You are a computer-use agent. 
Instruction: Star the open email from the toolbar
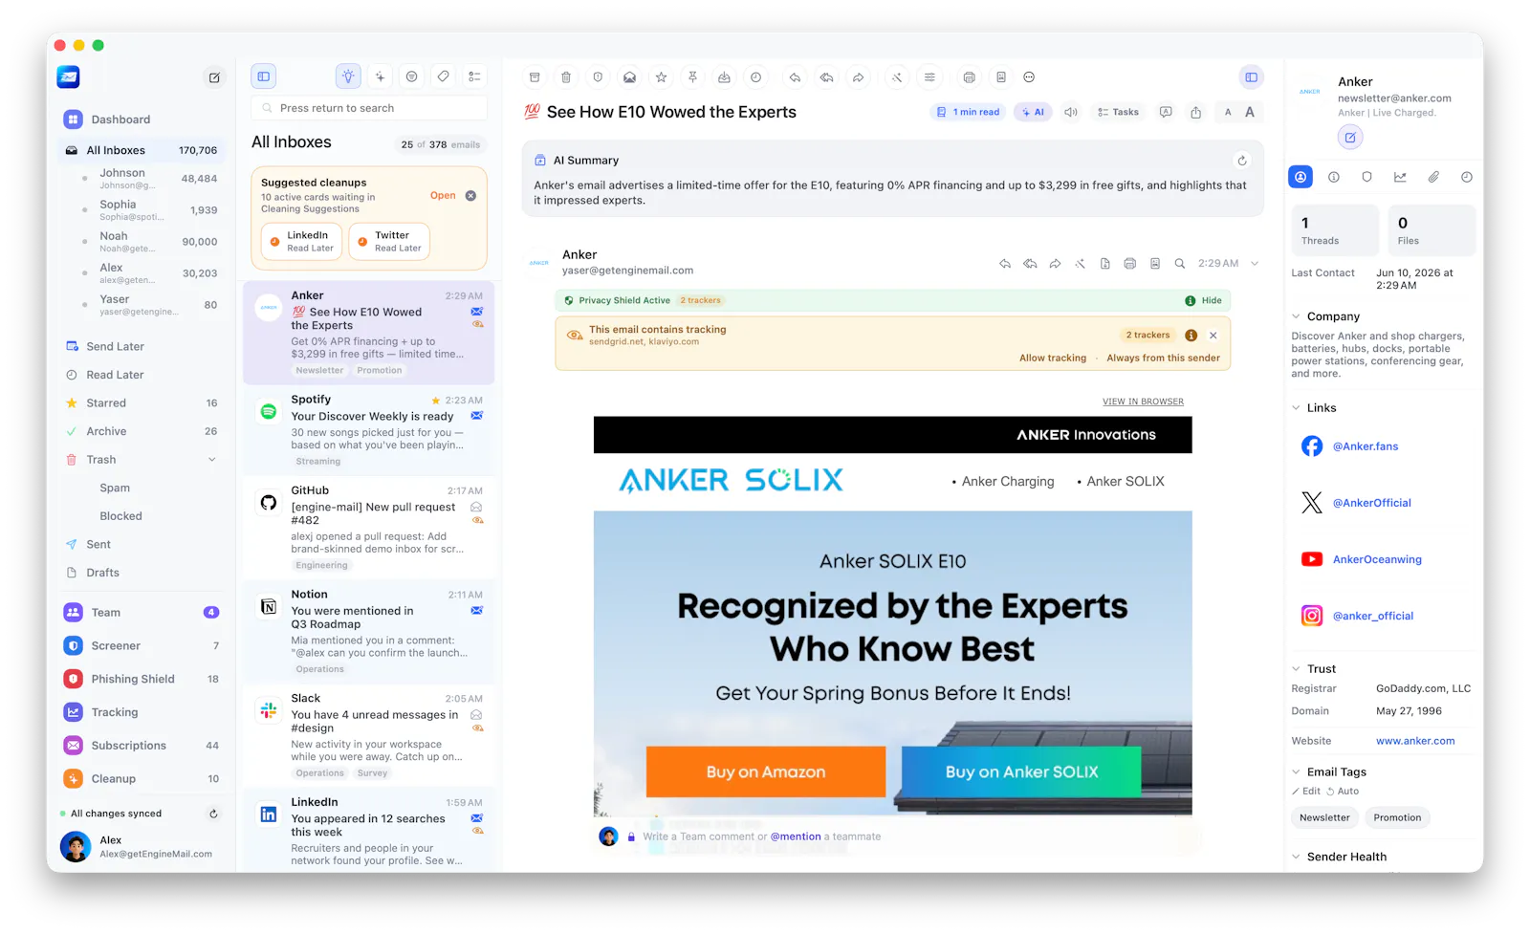[661, 77]
